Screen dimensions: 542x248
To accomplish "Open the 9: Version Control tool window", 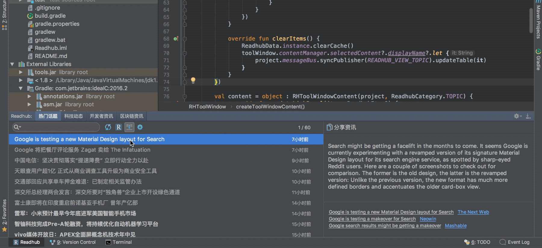I will pyautogui.click(x=73, y=242).
